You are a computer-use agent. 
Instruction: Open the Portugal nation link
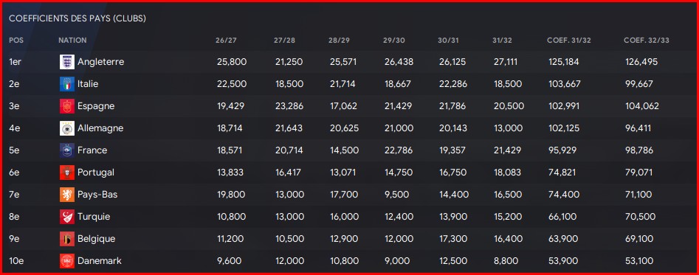click(96, 173)
